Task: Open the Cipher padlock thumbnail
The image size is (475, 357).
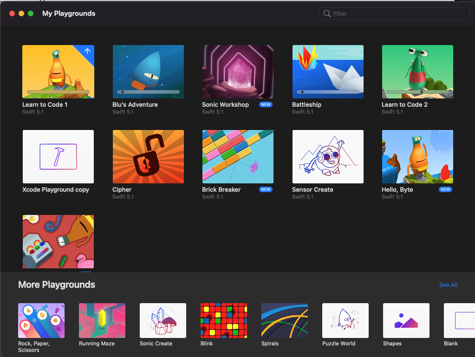Action: tap(148, 156)
